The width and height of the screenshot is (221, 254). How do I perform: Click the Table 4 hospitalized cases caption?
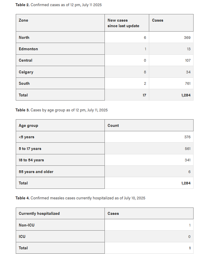80,198
